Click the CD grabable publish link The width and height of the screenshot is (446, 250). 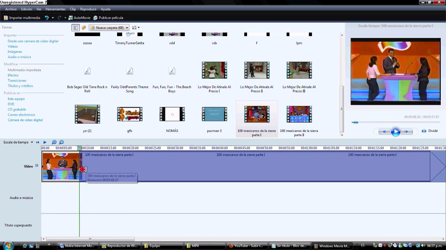17,109
